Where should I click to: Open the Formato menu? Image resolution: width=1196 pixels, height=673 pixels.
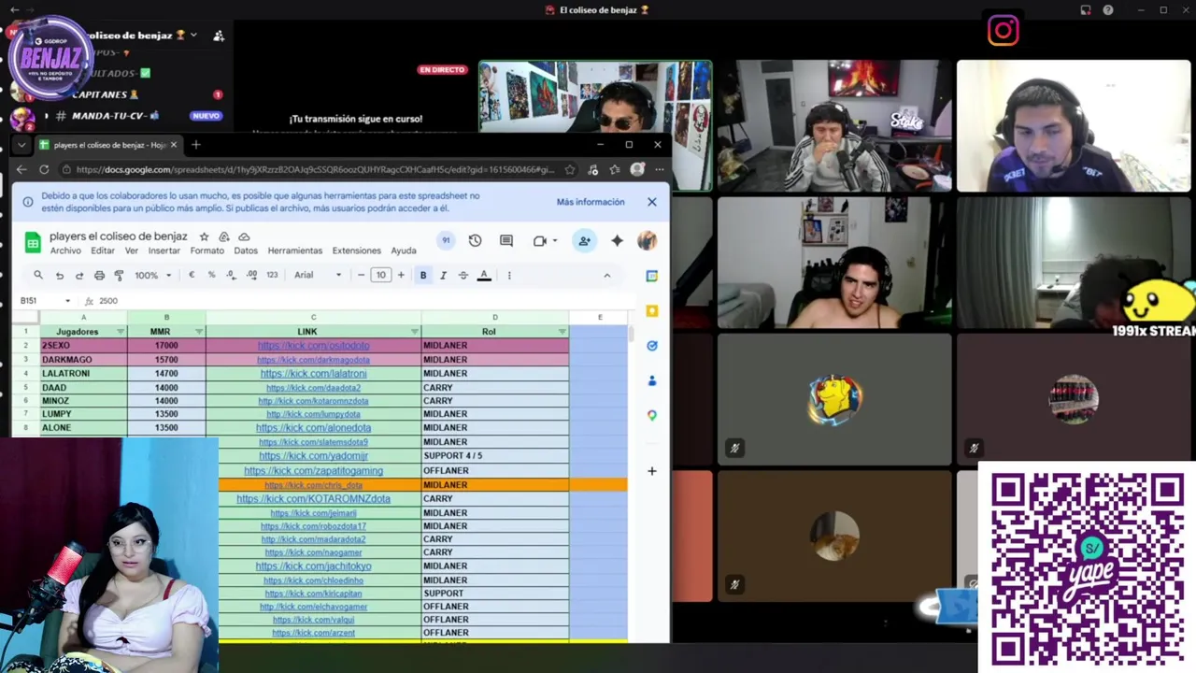[x=207, y=251]
